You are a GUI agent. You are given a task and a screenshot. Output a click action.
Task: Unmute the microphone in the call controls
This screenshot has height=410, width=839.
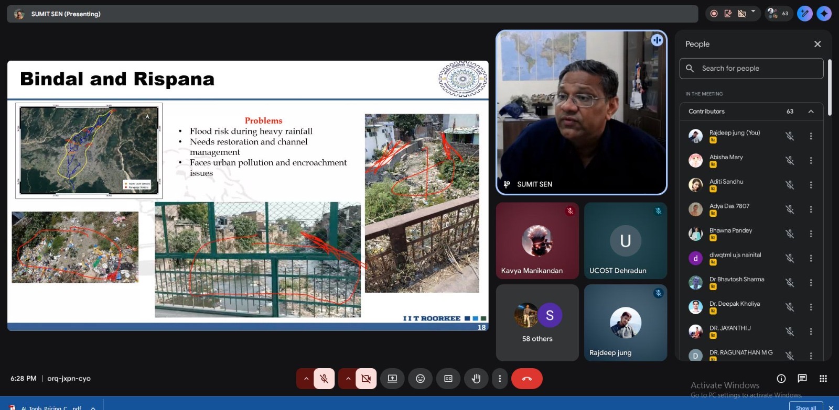click(324, 379)
